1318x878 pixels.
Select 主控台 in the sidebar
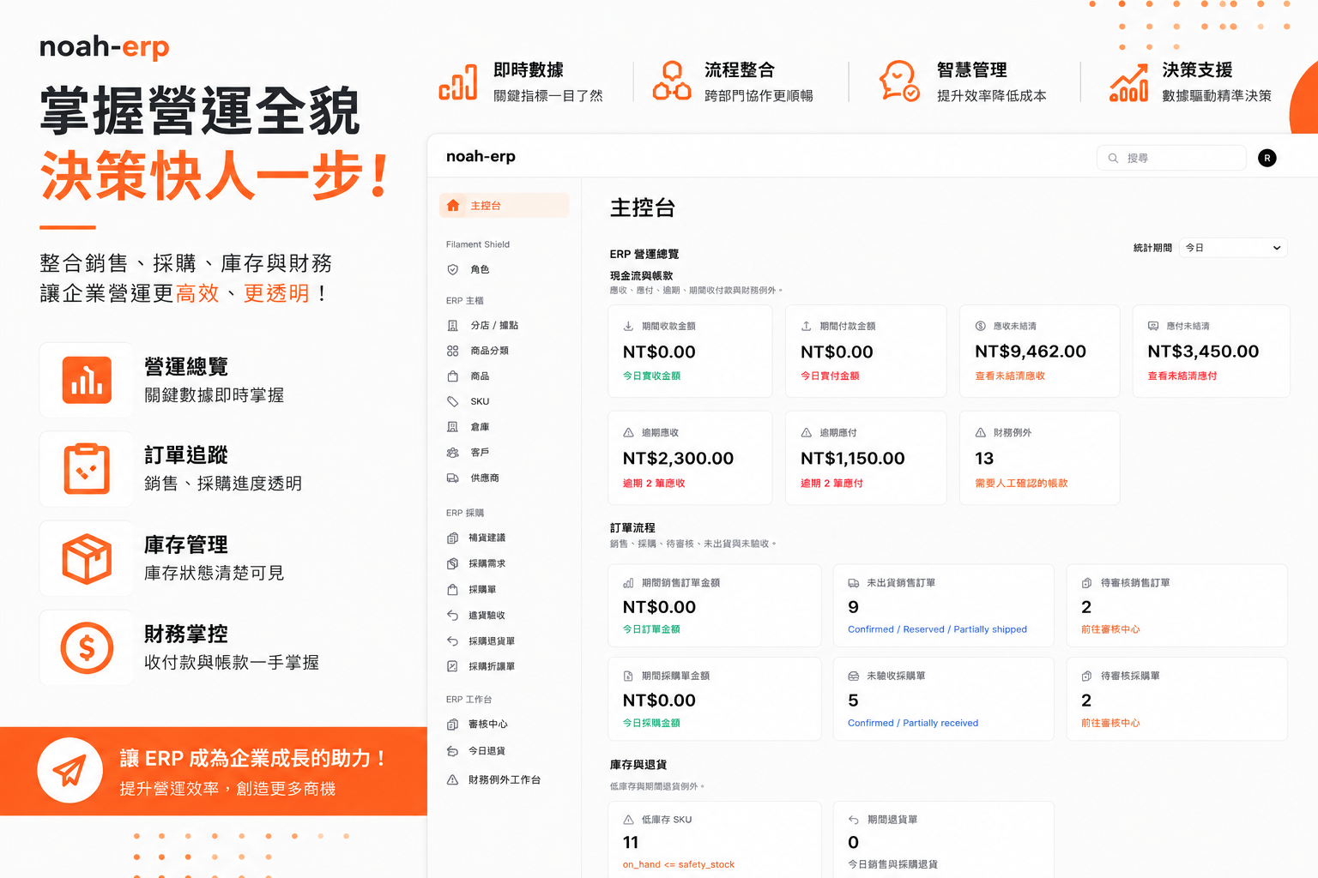504,206
